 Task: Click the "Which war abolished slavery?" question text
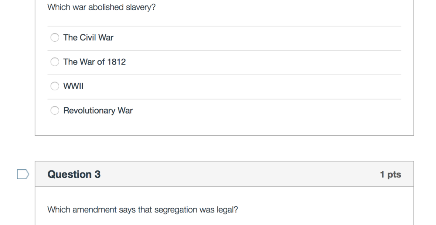(102, 7)
